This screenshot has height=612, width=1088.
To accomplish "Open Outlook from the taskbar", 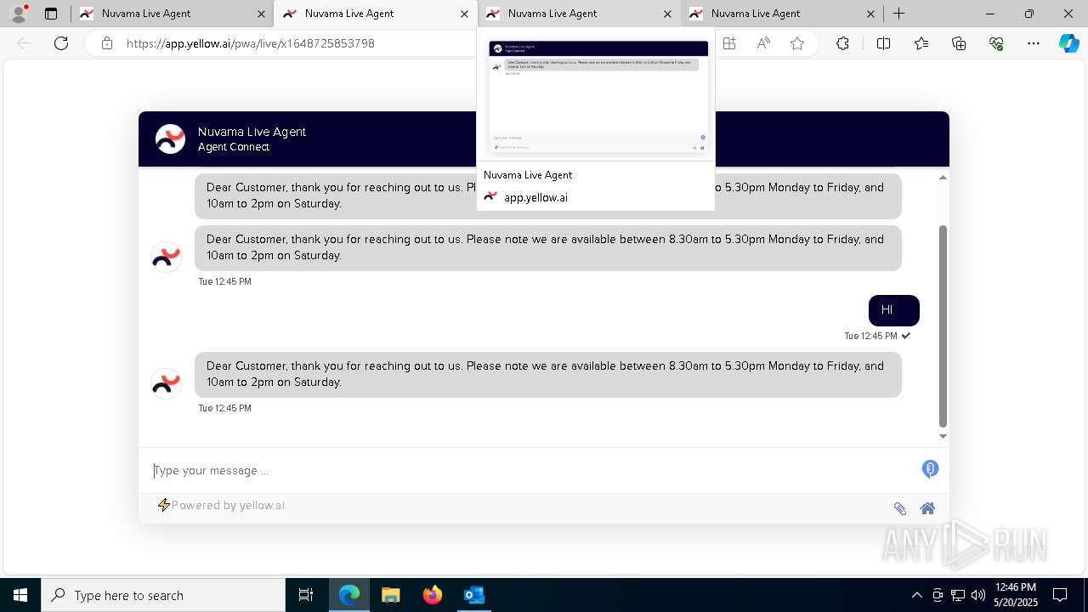I will point(473,595).
